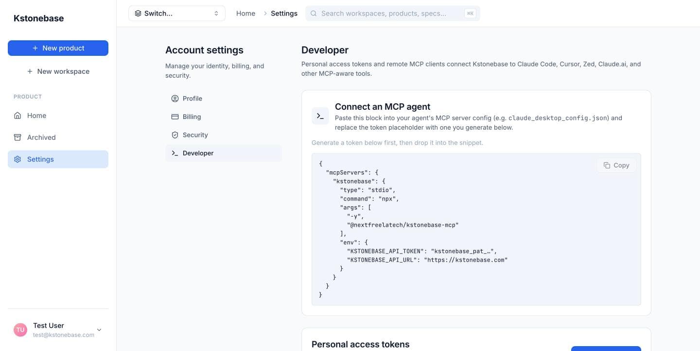
Task: Click the Connect an MCP agent heading
Action: pos(383,107)
